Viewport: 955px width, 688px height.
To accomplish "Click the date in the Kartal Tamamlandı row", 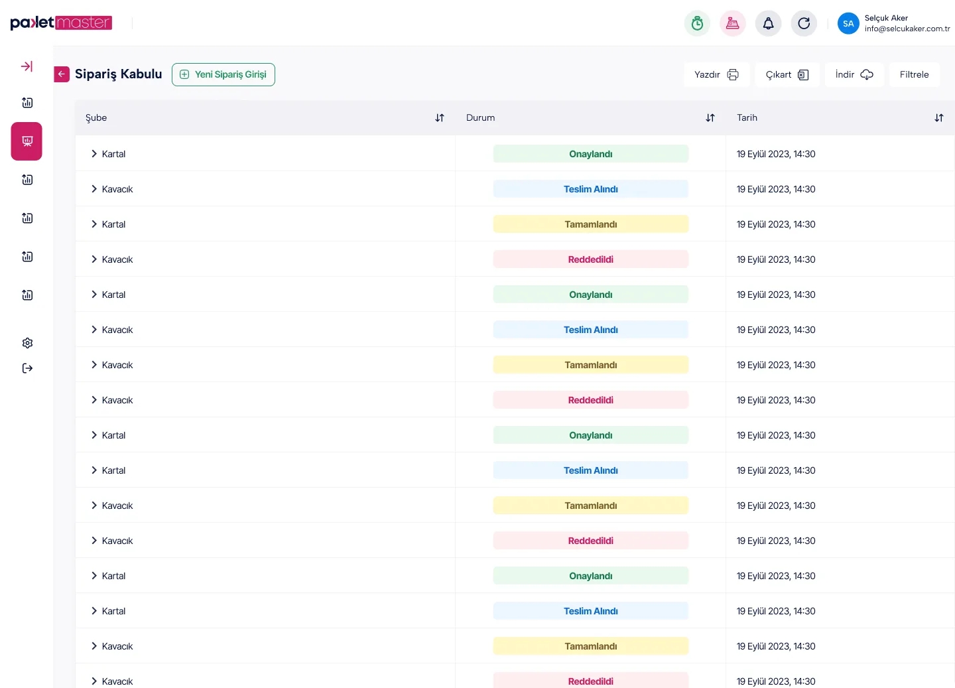I will [776, 224].
